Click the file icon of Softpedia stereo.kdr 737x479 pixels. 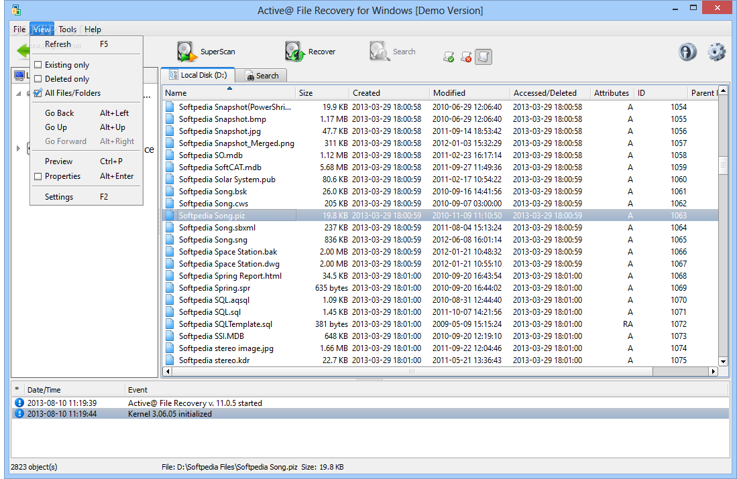point(170,360)
